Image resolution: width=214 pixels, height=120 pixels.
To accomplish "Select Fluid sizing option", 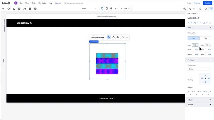I will [205, 38].
